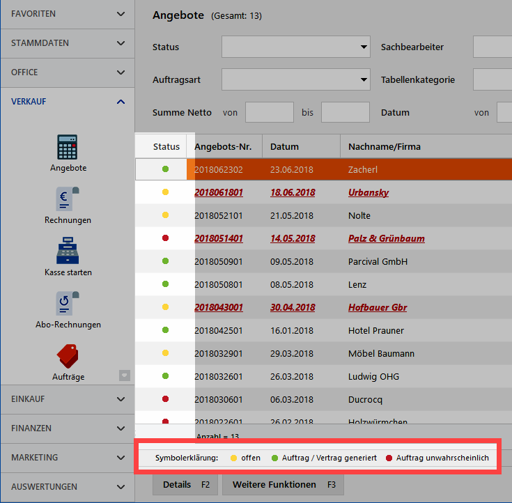Click red status dot of Ducrocq row
The height and width of the screenshot is (503, 512).
pos(166,398)
